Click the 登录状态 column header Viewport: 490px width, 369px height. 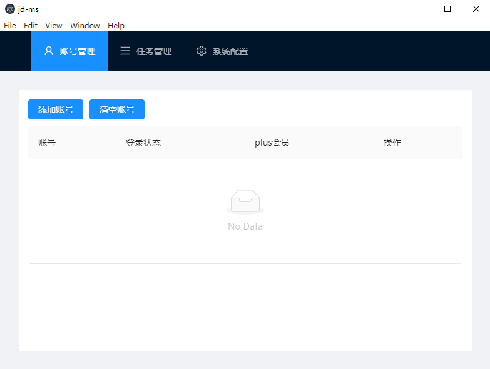pyautogui.click(x=143, y=143)
